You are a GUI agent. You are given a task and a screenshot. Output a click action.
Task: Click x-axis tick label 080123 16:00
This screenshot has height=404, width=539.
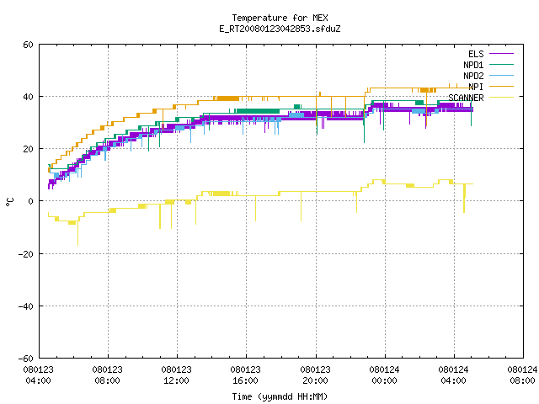[x=246, y=375]
